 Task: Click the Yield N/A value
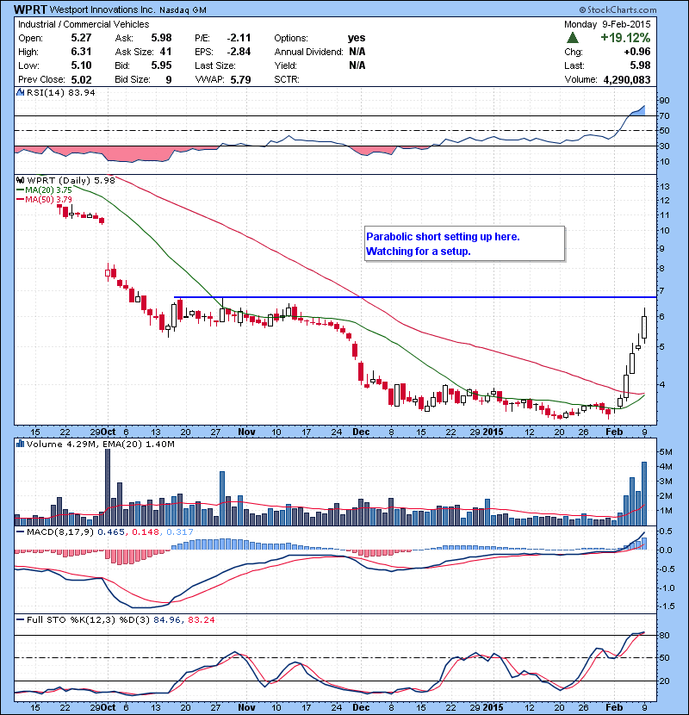tap(357, 65)
